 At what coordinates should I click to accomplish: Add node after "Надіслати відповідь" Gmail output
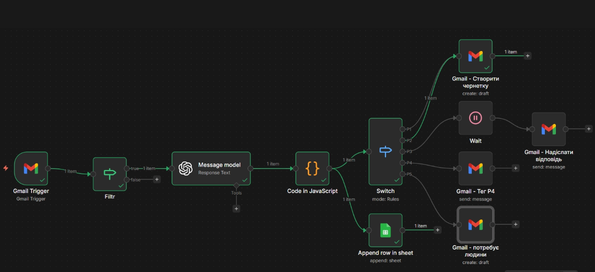pyautogui.click(x=588, y=129)
